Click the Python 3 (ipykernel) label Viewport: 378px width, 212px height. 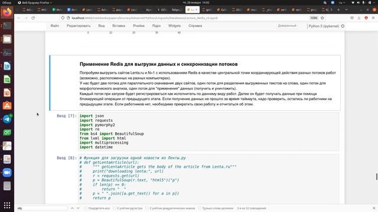coord(324,26)
